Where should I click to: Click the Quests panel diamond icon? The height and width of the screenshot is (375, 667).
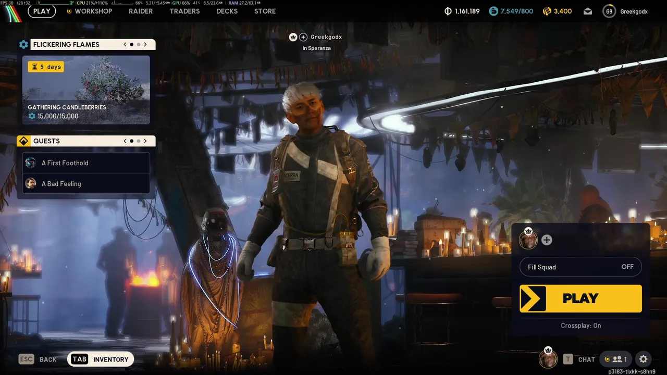[x=23, y=141]
